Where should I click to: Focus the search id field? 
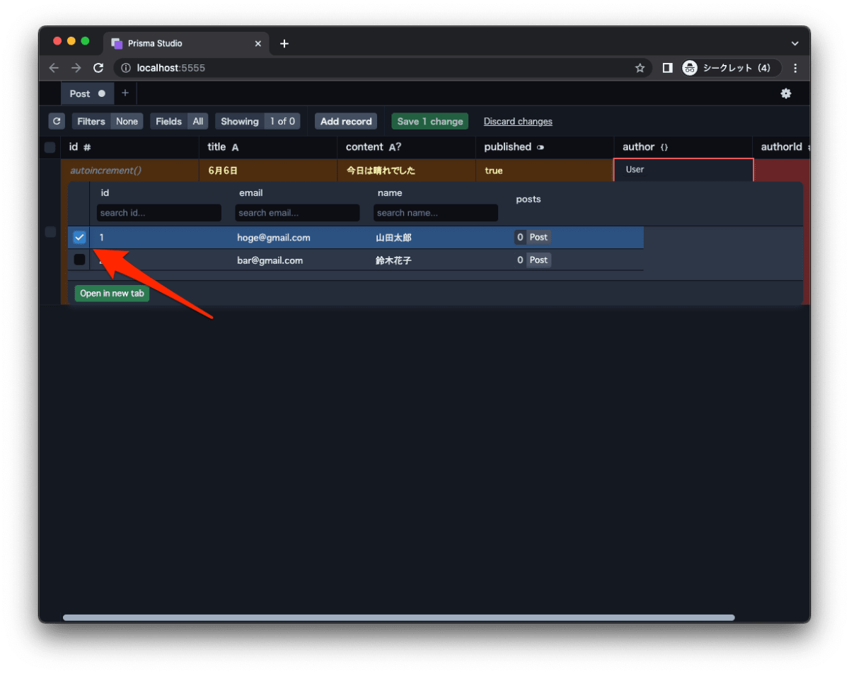pyautogui.click(x=159, y=213)
